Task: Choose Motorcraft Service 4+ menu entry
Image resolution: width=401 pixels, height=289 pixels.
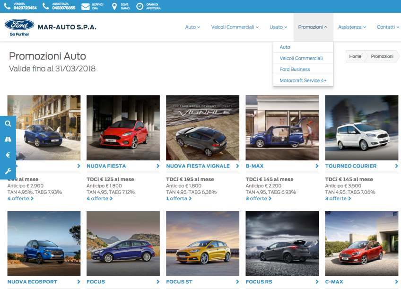Action: click(303, 81)
